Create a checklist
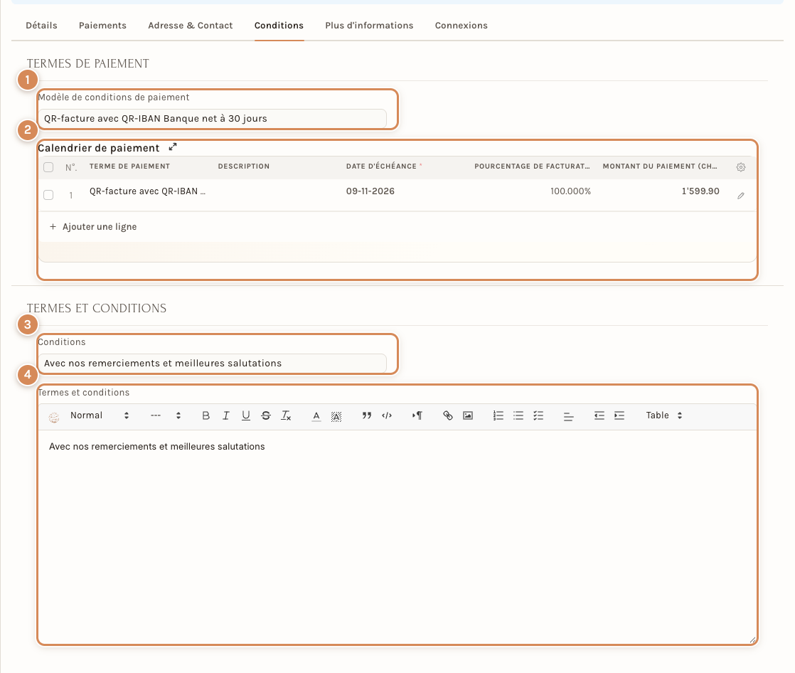 point(538,415)
